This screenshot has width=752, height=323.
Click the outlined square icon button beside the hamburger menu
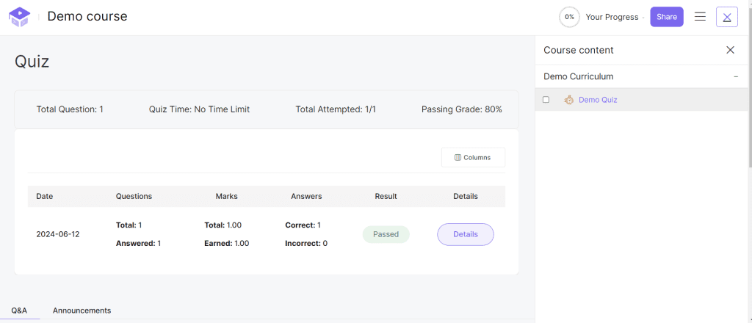pyautogui.click(x=726, y=17)
